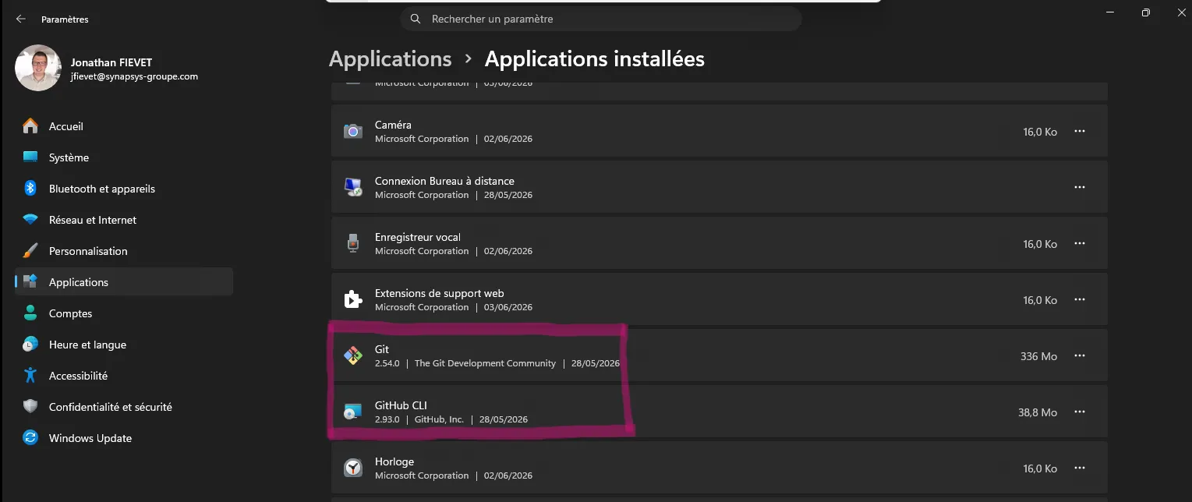Select Bluetooth et appareils in sidebar

coord(124,189)
